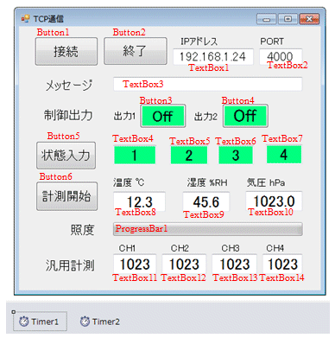Click the 照度 progress bar
Image resolution: width=335 pixels, height=338 pixels.
point(208,229)
